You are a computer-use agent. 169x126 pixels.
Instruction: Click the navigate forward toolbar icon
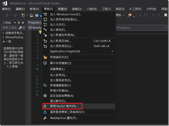tap(16, 15)
